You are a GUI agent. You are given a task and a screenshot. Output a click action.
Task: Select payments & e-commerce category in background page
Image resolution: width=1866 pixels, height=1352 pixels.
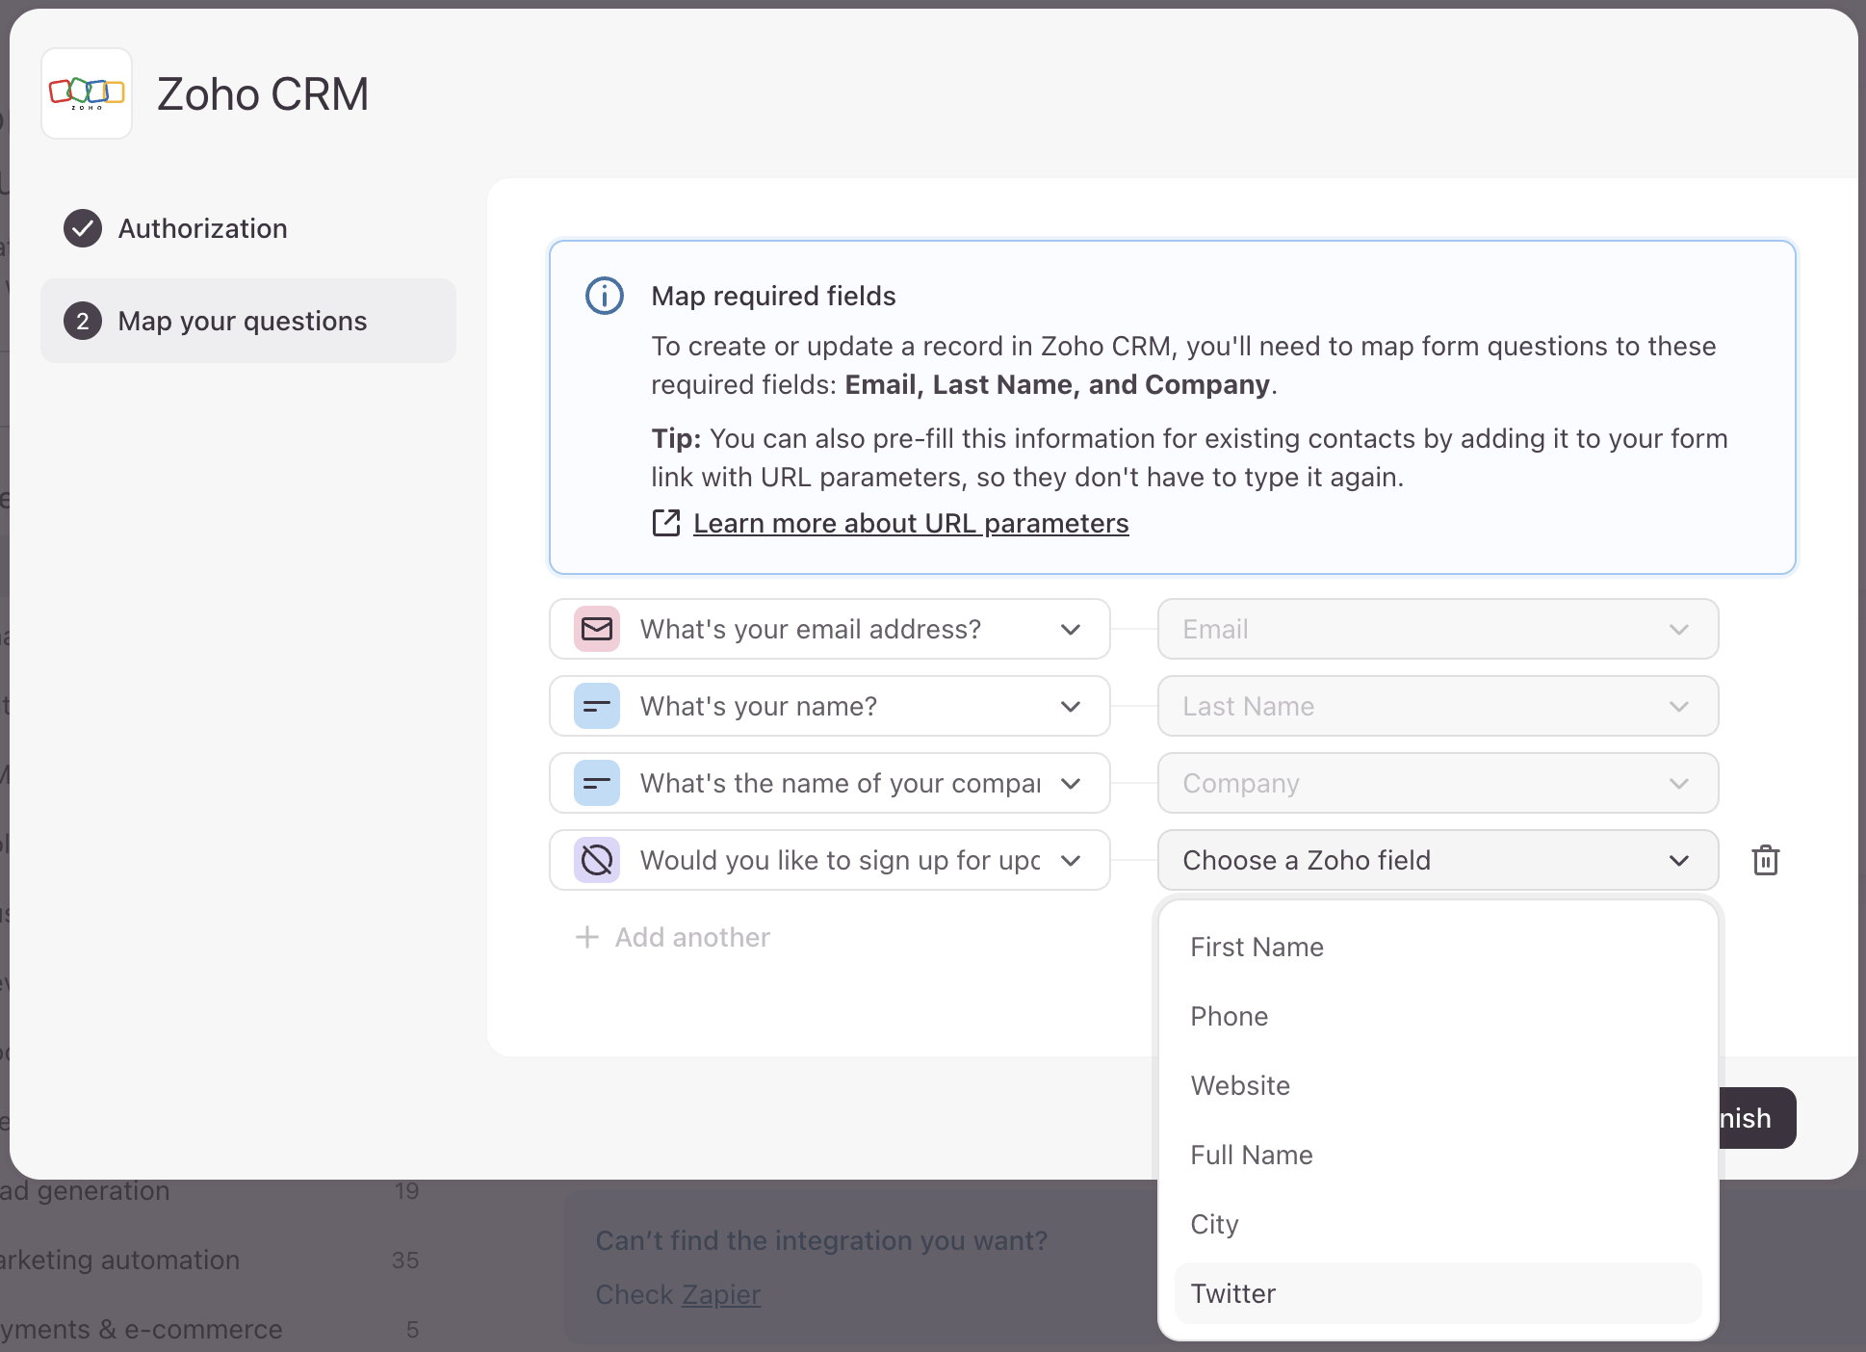point(142,1329)
